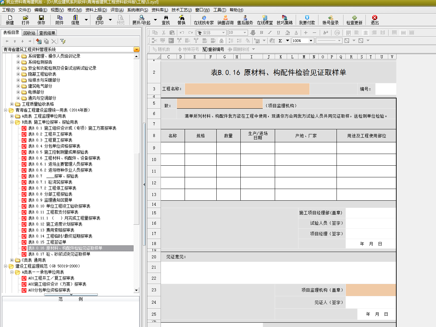
Task: Open the 编辑(E) menu
Action: pos(41,10)
